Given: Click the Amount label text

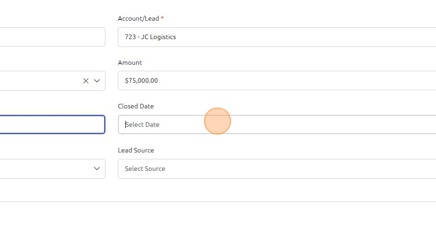Looking at the screenshot, I should [x=130, y=63].
